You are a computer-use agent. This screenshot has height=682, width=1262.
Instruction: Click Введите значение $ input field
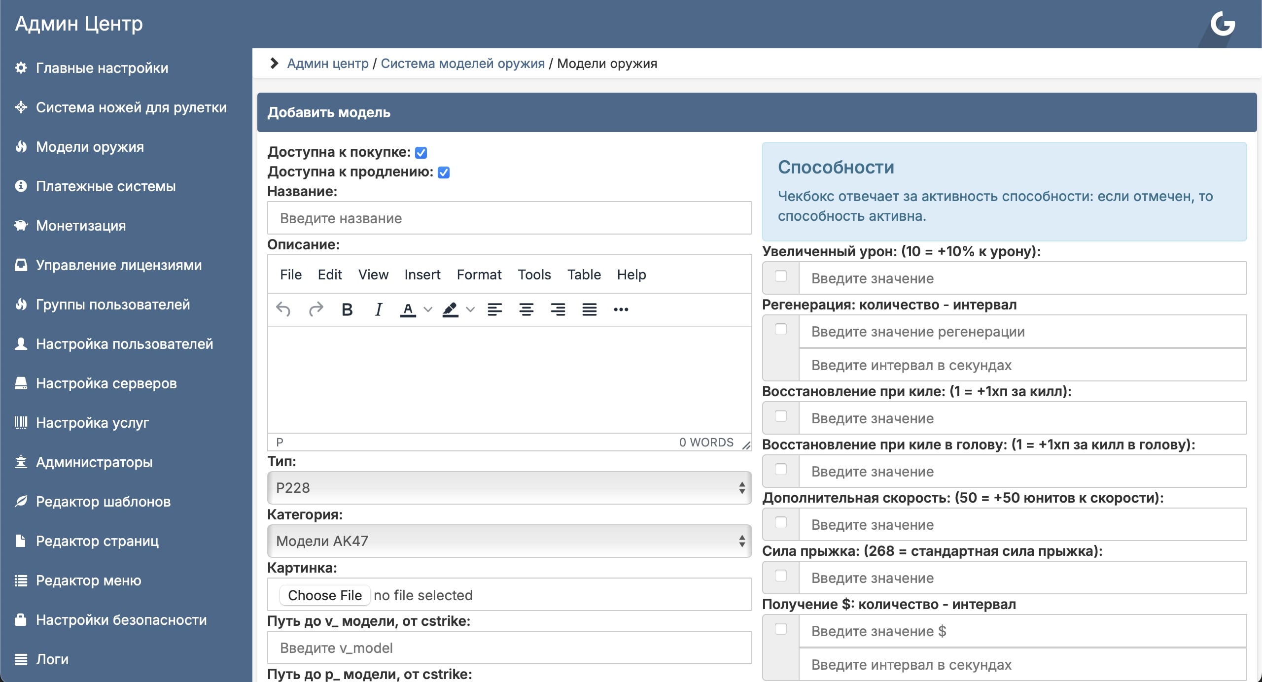tap(1022, 631)
